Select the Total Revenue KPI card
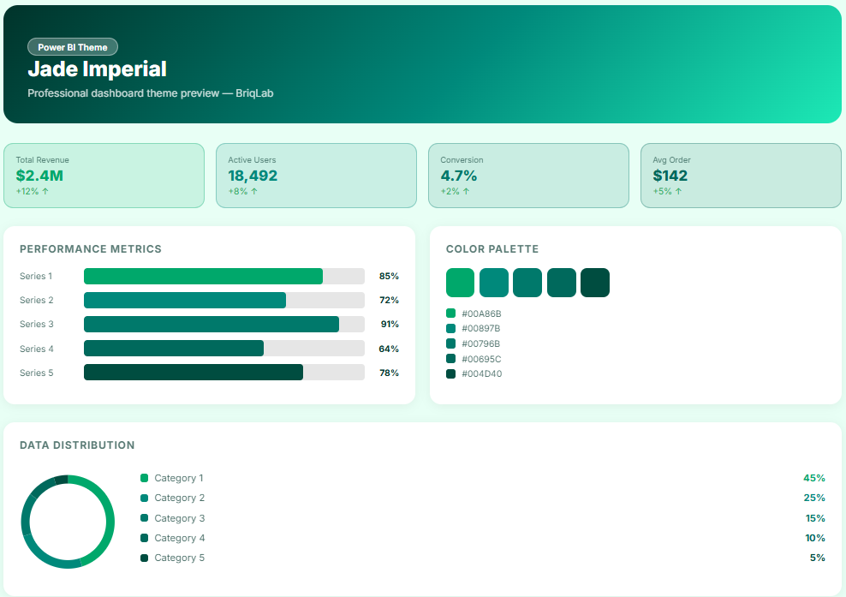The width and height of the screenshot is (846, 597). click(x=104, y=176)
